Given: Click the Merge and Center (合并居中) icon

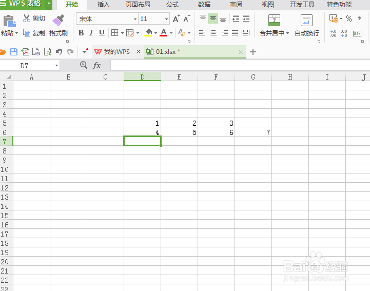Looking at the screenshot, I should coord(274,21).
